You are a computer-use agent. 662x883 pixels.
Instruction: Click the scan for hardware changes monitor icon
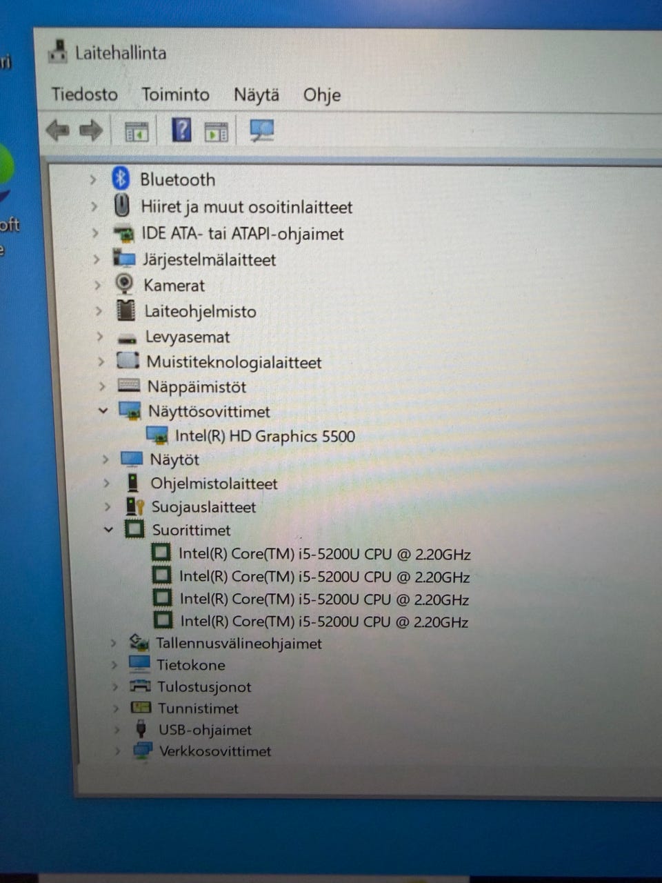point(261,130)
